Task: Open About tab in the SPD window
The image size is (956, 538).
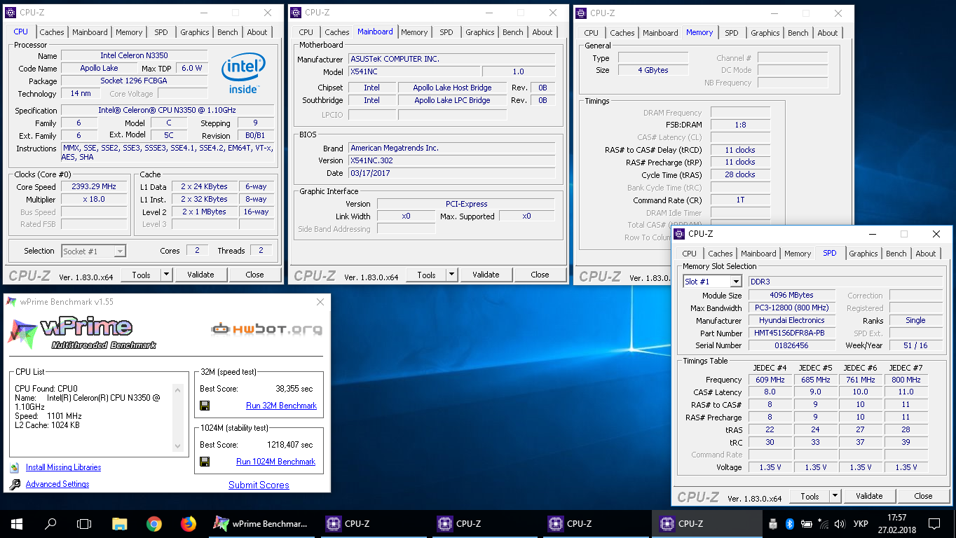Action: tap(926, 254)
